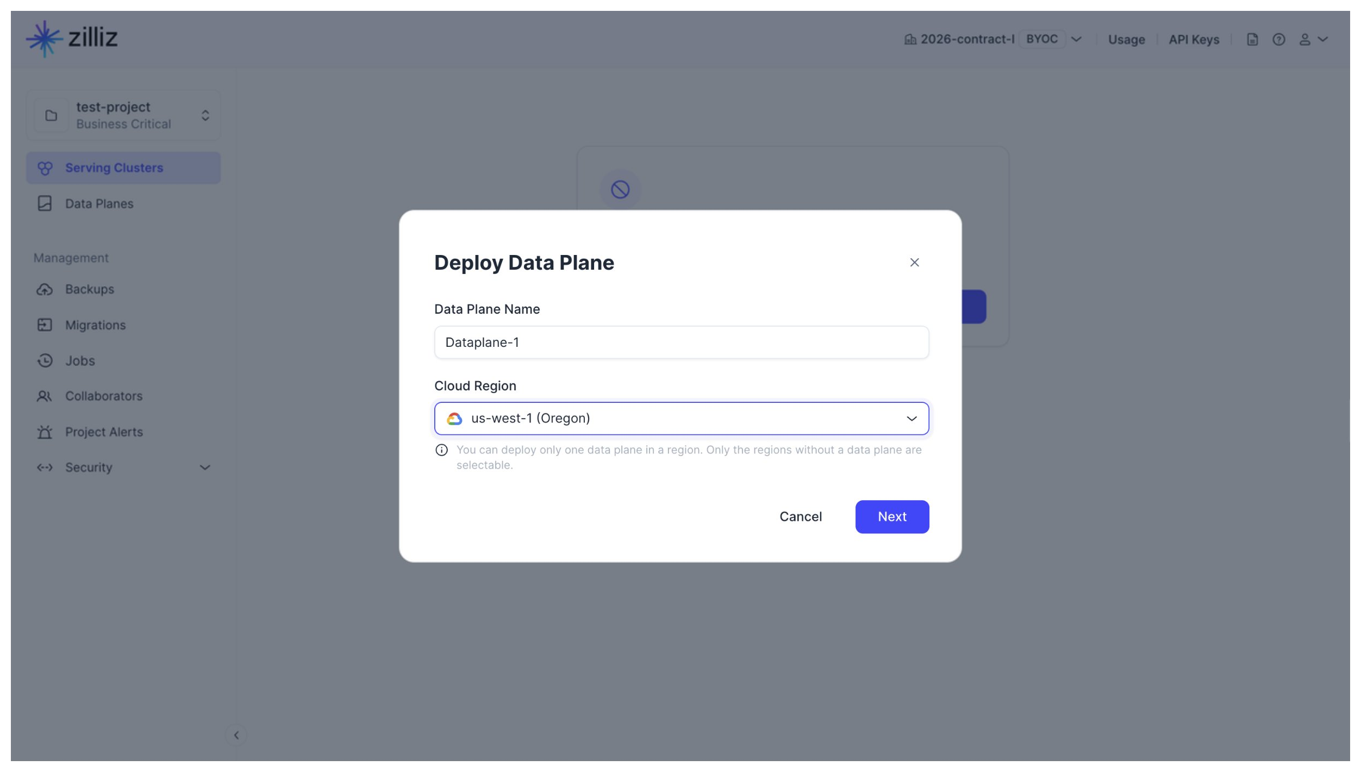Screen dimensions: 1361x772
Task: Click the Jobs clock icon in sidebar
Action: pos(45,361)
